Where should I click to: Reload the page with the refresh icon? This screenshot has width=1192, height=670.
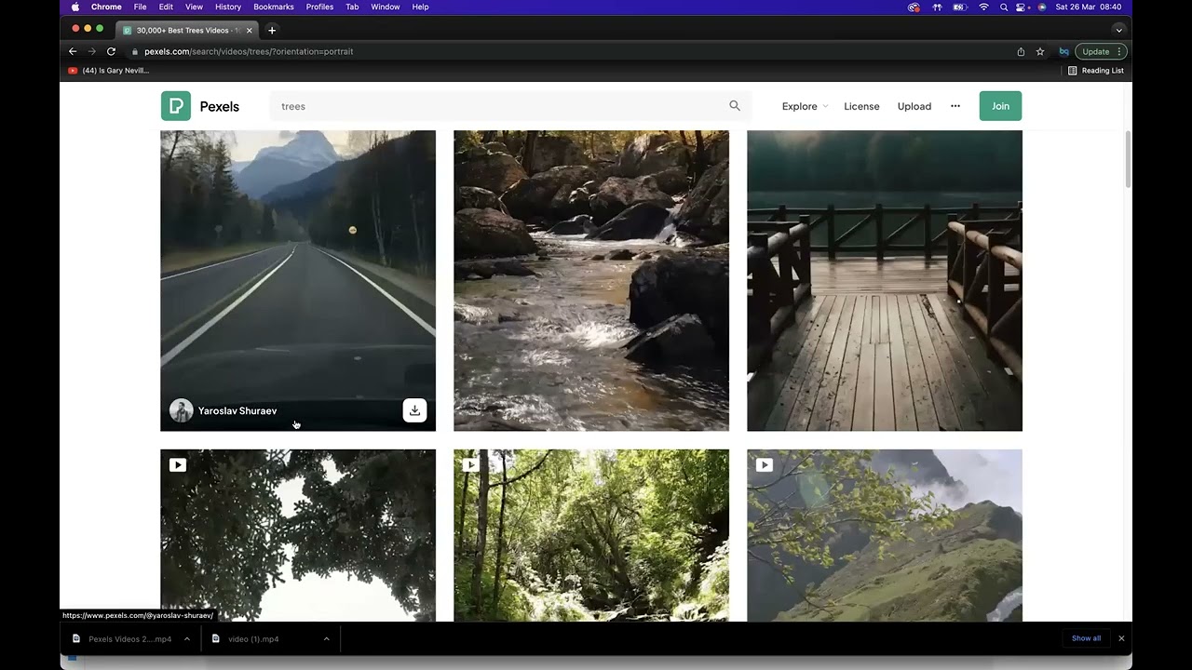pos(111,51)
